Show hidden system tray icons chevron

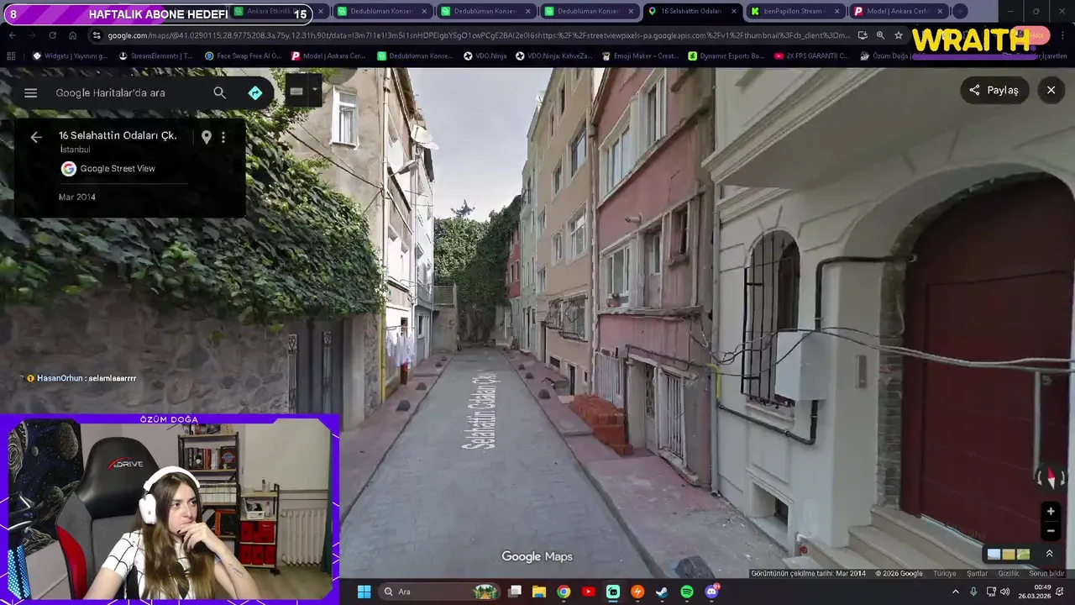956,592
